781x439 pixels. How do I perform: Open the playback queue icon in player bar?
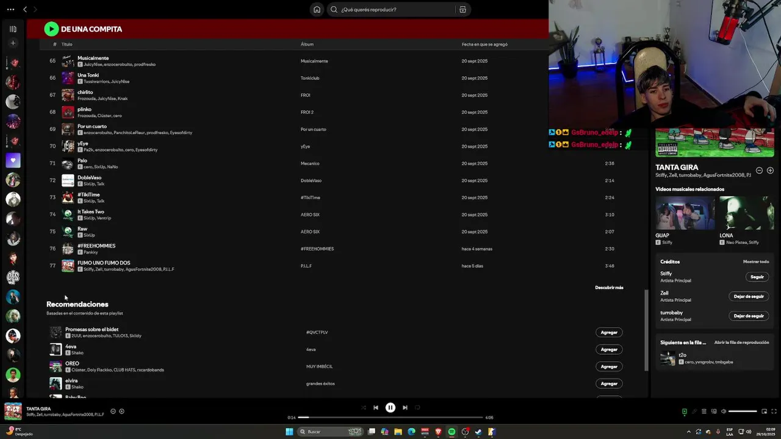704,411
